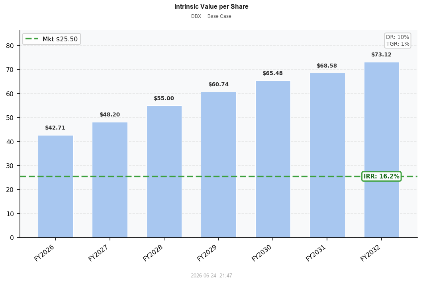Click the FY2026 bar

click(56, 186)
